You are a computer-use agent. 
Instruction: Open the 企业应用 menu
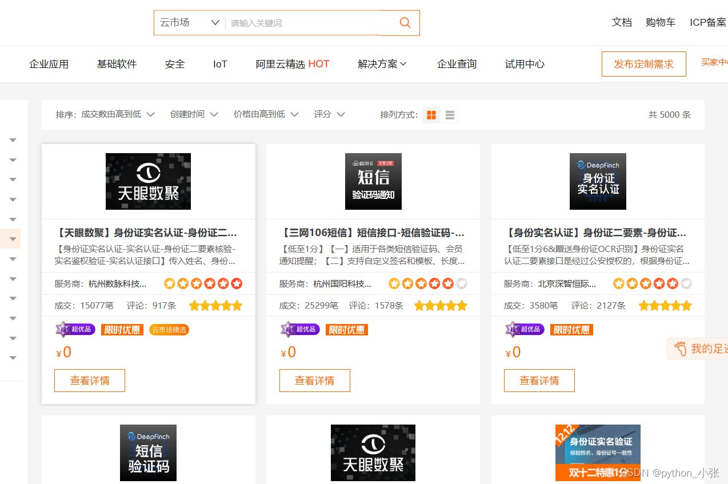(x=49, y=64)
